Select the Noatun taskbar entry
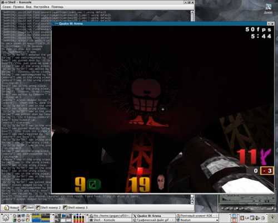Viewport: 278px width, 223px height. pos(197,220)
